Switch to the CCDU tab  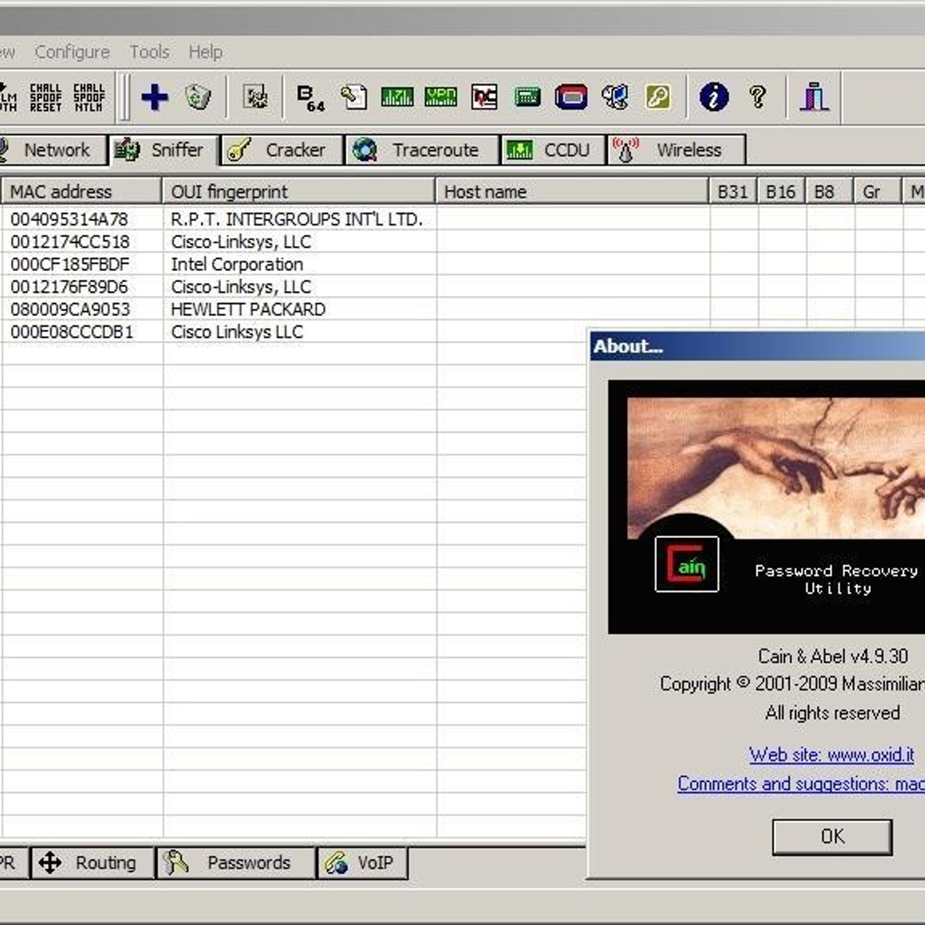[x=553, y=150]
